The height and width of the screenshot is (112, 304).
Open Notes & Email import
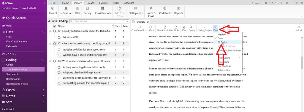coord(151,8)
